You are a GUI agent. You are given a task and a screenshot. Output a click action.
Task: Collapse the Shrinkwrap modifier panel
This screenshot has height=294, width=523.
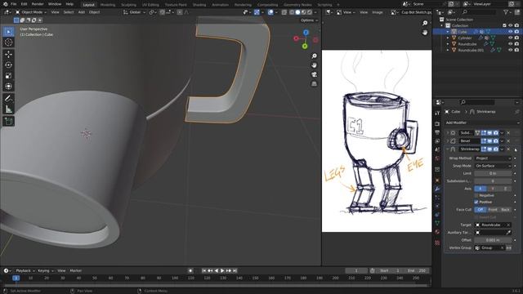(x=447, y=149)
